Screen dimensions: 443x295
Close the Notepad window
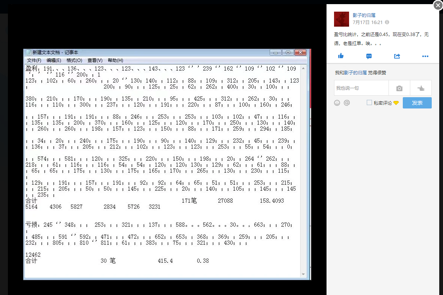(301, 53)
